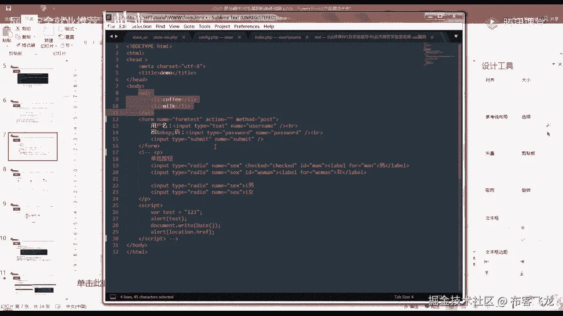
Task: Click 矢量 in the design tools pane
Action: [490, 153]
